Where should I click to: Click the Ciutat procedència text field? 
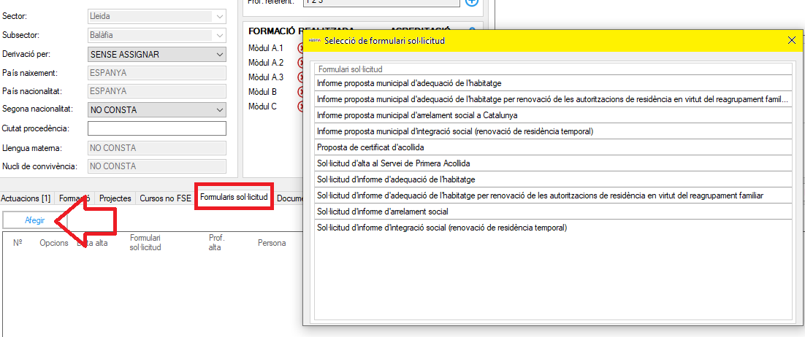tap(156, 129)
